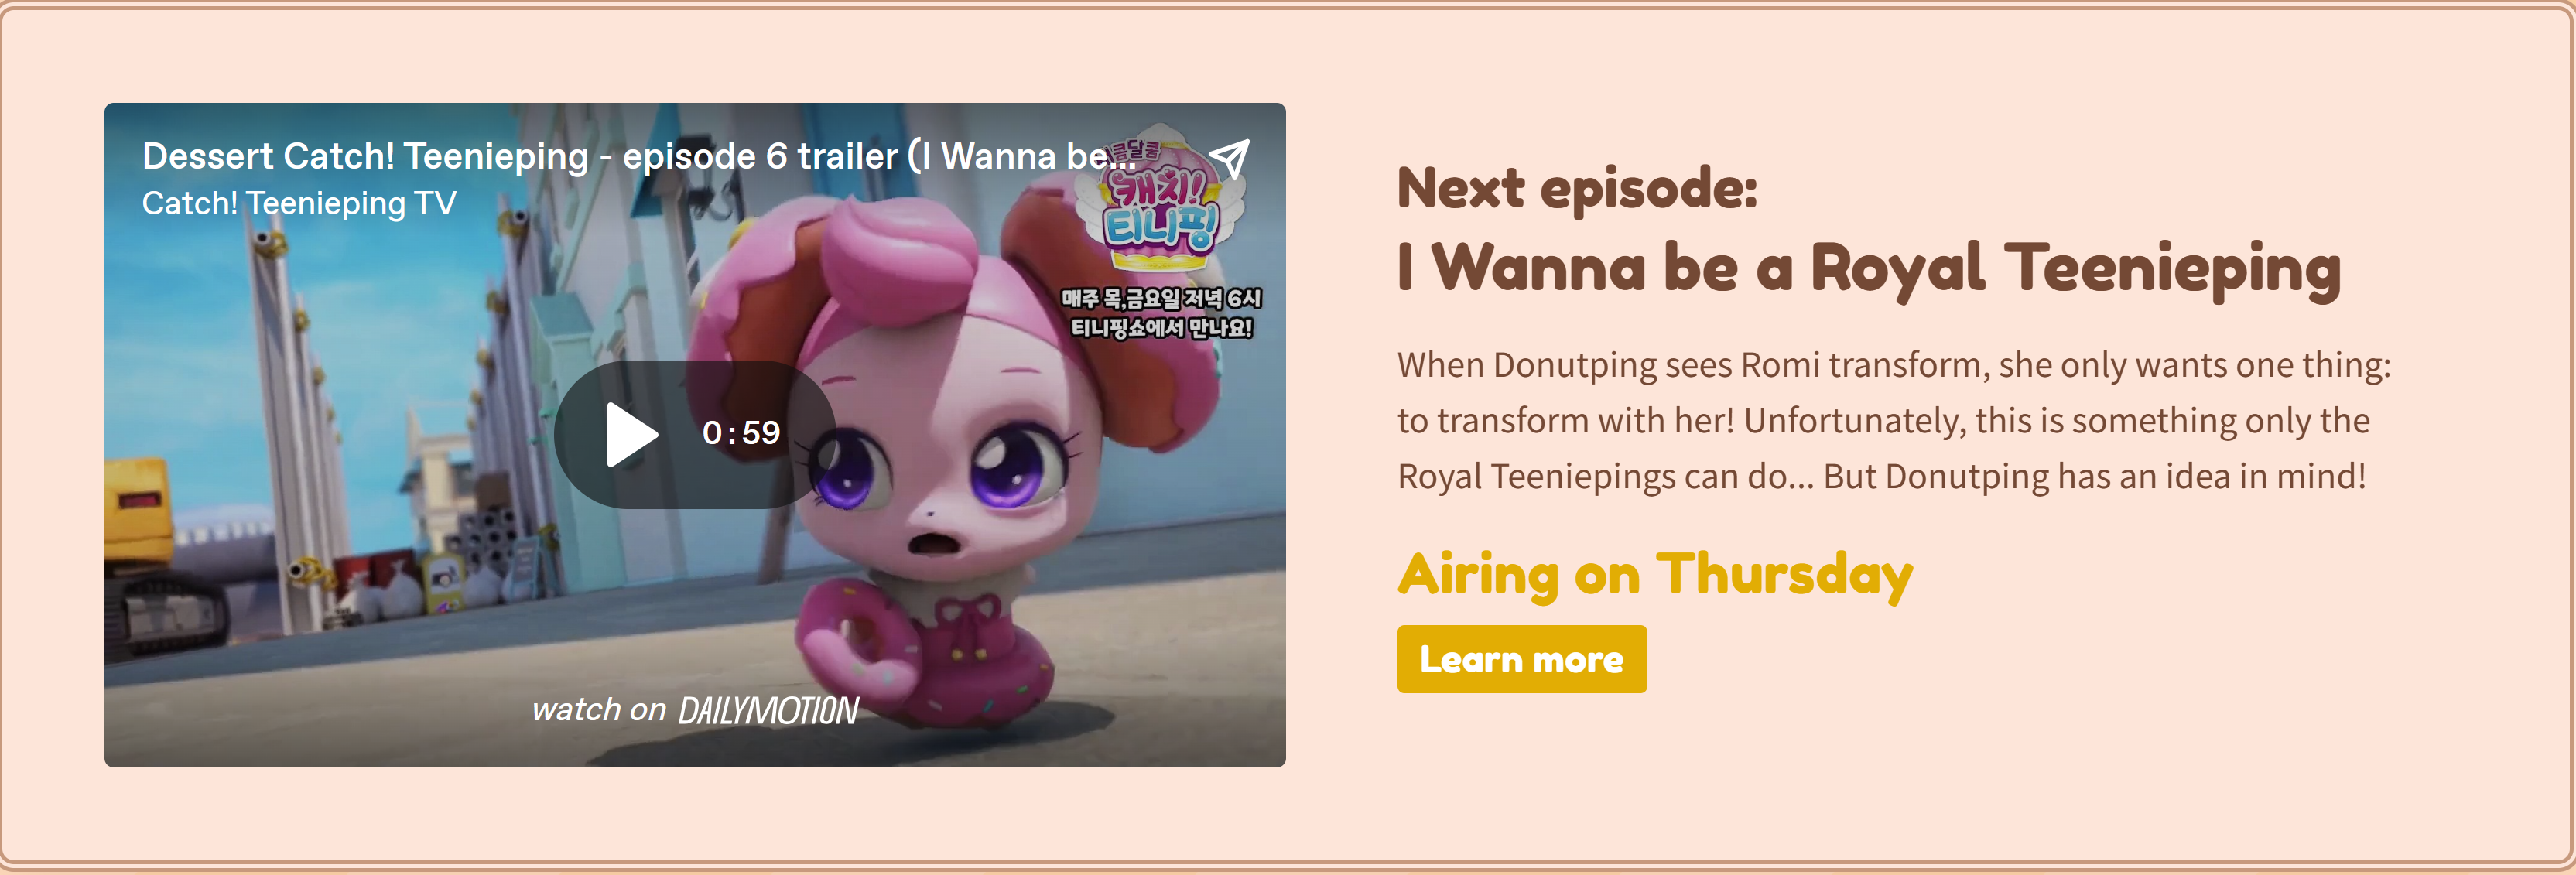This screenshot has height=875, width=2576.
Task: Click the 0:59 duration label
Action: tap(741, 433)
